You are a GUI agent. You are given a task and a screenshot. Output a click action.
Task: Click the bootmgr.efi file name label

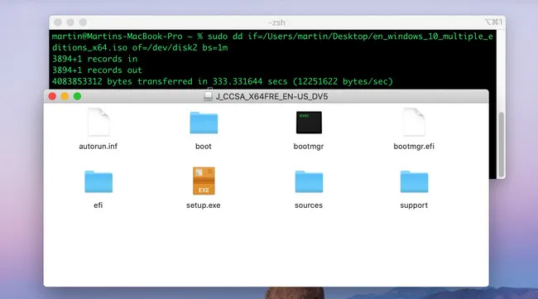coord(414,147)
